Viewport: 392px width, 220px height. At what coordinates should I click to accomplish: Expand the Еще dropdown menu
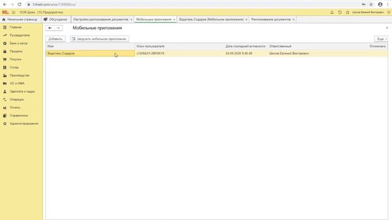tap(381, 39)
